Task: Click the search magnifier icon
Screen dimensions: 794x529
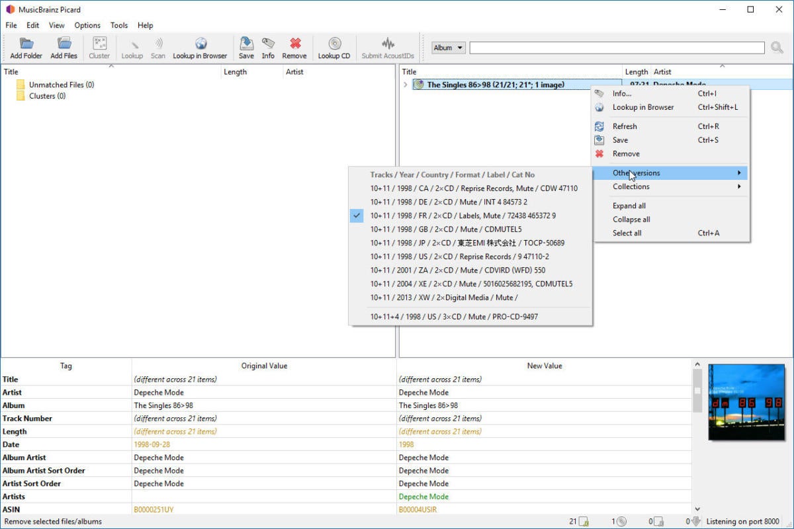Action: click(x=777, y=48)
